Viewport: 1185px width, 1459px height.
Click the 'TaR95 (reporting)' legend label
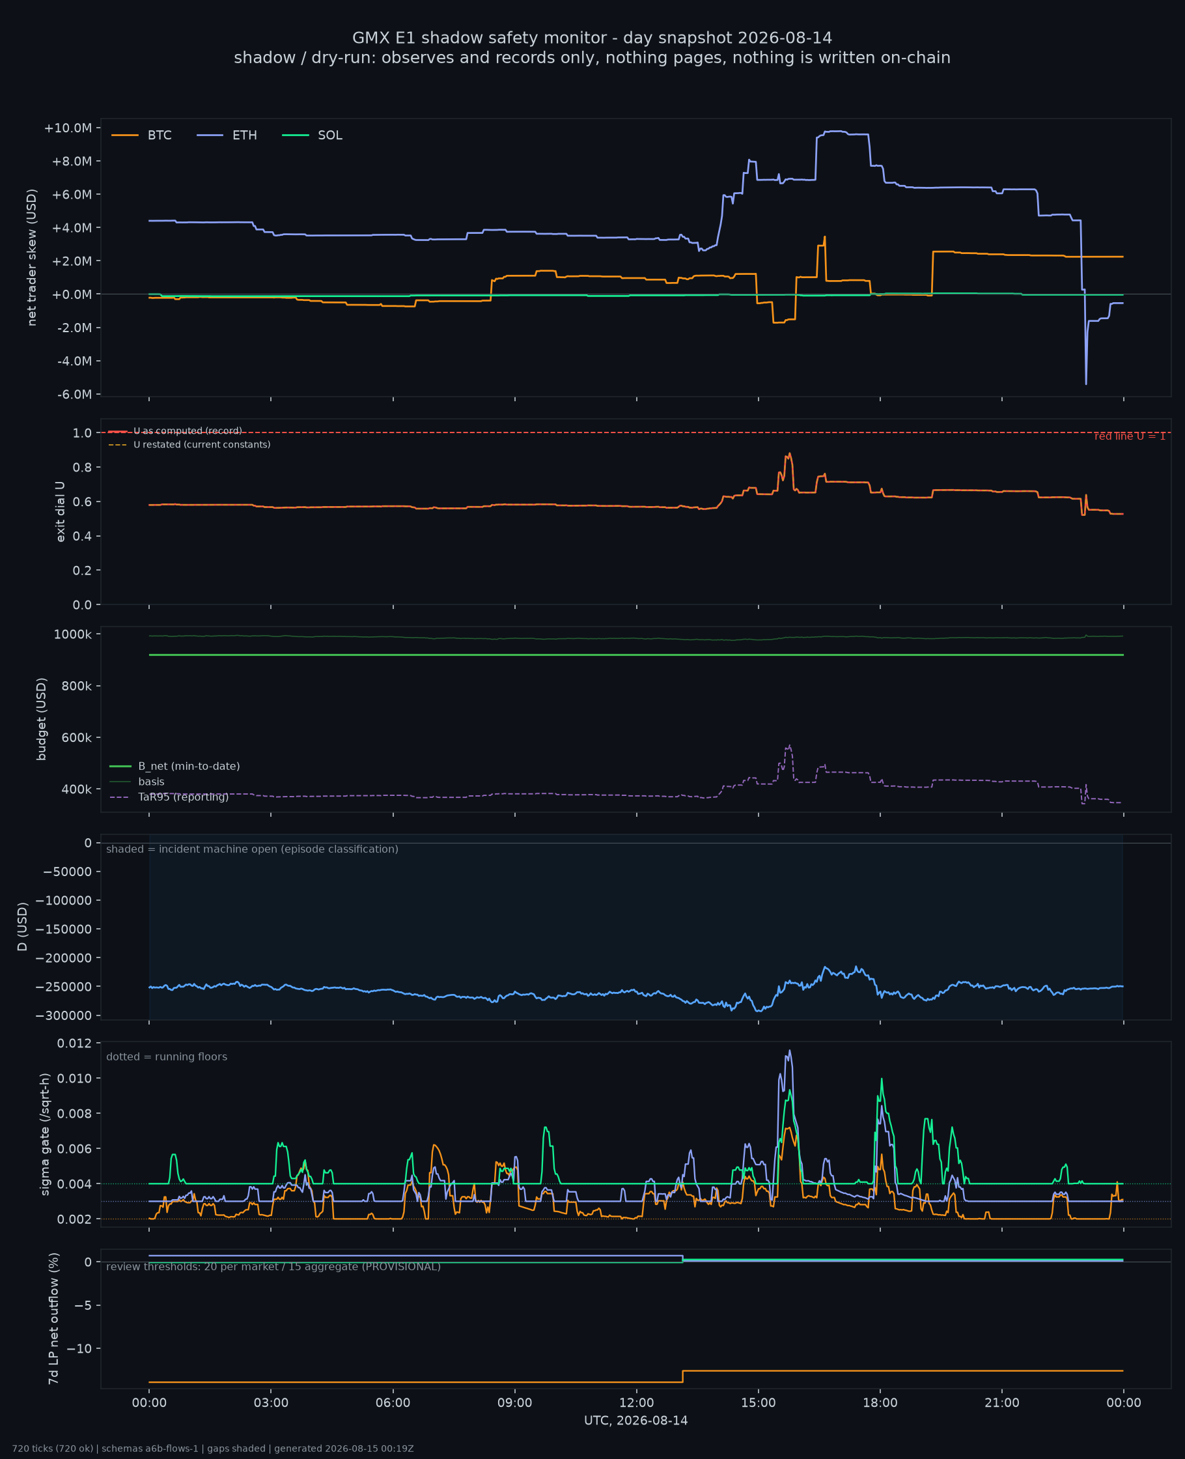point(184,797)
